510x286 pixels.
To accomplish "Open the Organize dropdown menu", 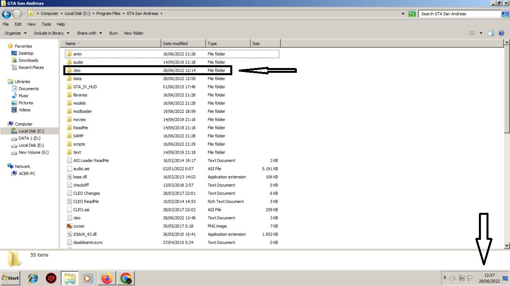I will pyautogui.click(x=16, y=33).
